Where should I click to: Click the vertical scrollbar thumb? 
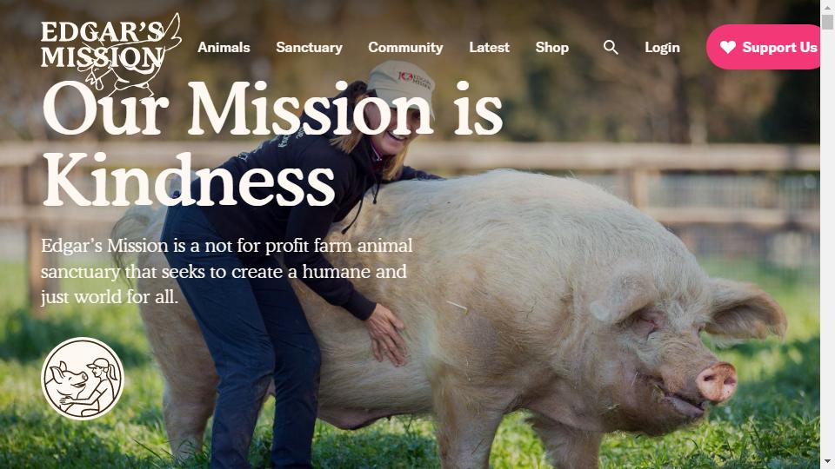click(x=827, y=21)
